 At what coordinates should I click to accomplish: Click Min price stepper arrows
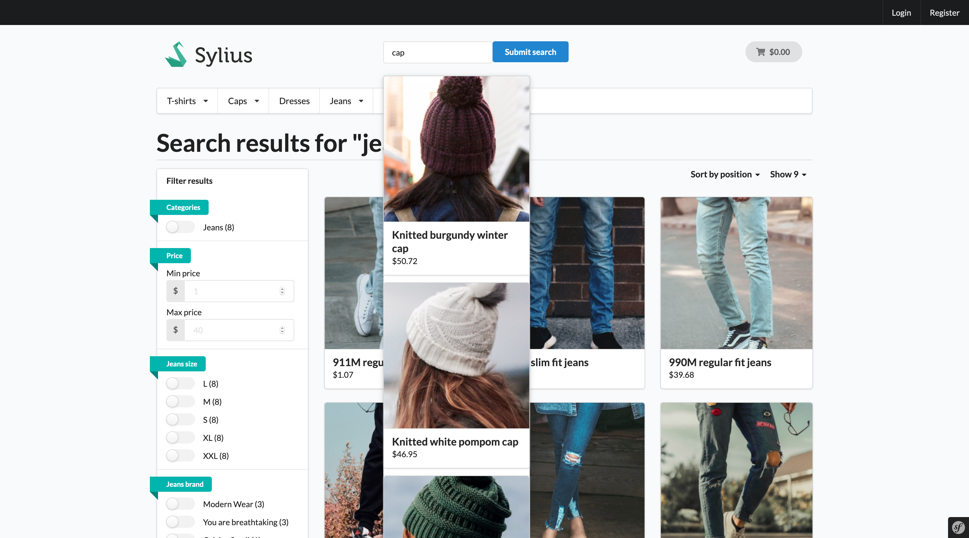click(x=282, y=291)
